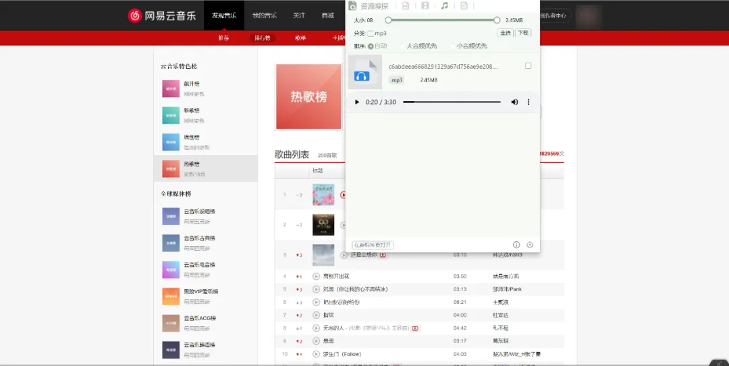Open audio player three-dot more menu
729x366 pixels.
coord(529,102)
